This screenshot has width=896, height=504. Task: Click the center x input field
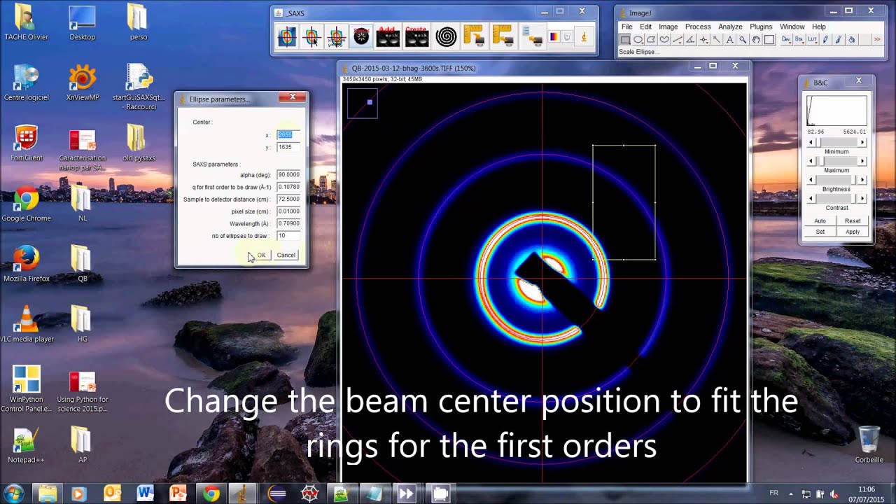point(288,135)
